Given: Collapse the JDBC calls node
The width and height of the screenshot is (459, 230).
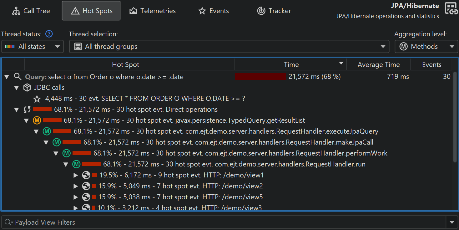Looking at the screenshot, I should tap(17, 88).
